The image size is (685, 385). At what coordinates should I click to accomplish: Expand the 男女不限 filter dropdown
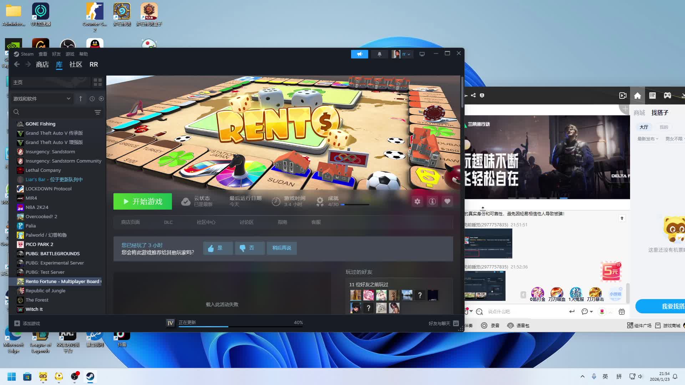(x=674, y=139)
